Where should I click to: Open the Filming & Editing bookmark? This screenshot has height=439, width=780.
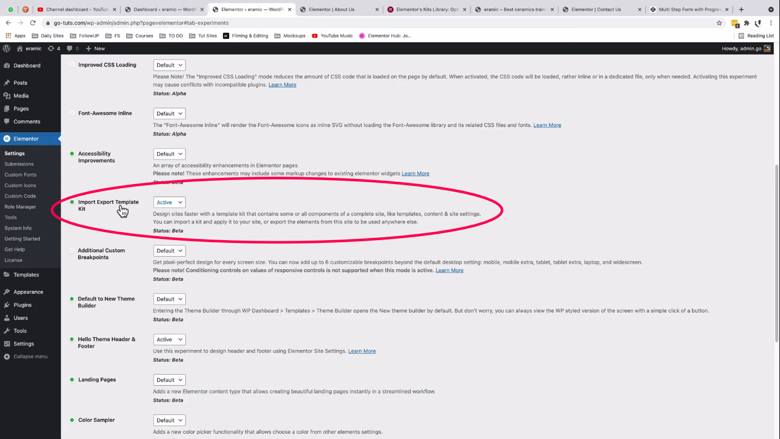tap(246, 35)
